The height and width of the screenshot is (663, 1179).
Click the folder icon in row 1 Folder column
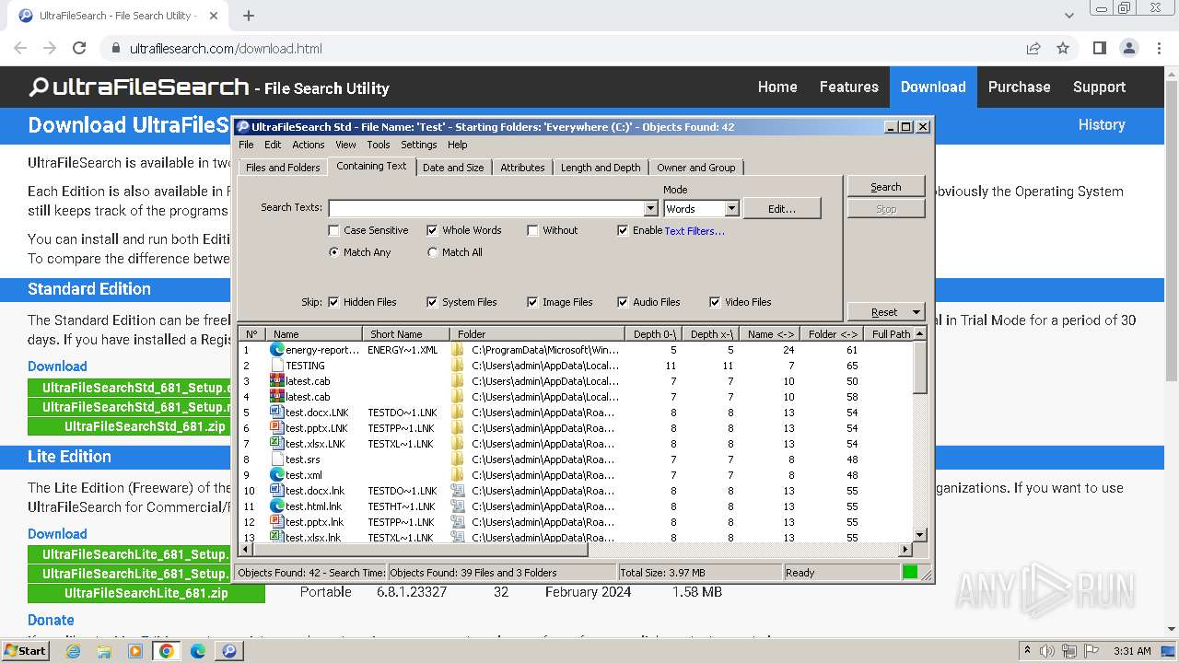click(x=458, y=350)
